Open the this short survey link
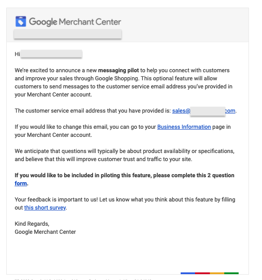The image size is (262, 280). (45, 207)
